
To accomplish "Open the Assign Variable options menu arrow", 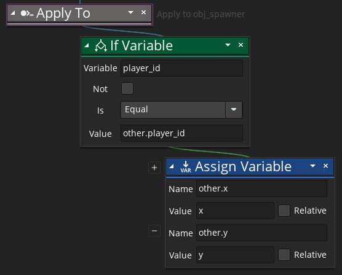I will tap(312, 166).
